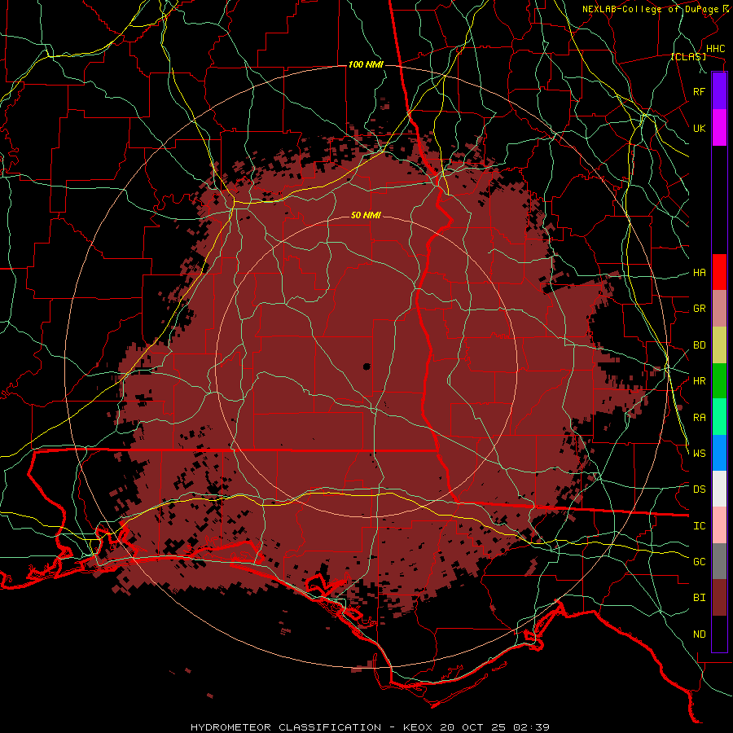Click the HYDROMETEOR CLASSIFICATION title text
Viewport: 733px width, 733px height.
[x=286, y=727]
